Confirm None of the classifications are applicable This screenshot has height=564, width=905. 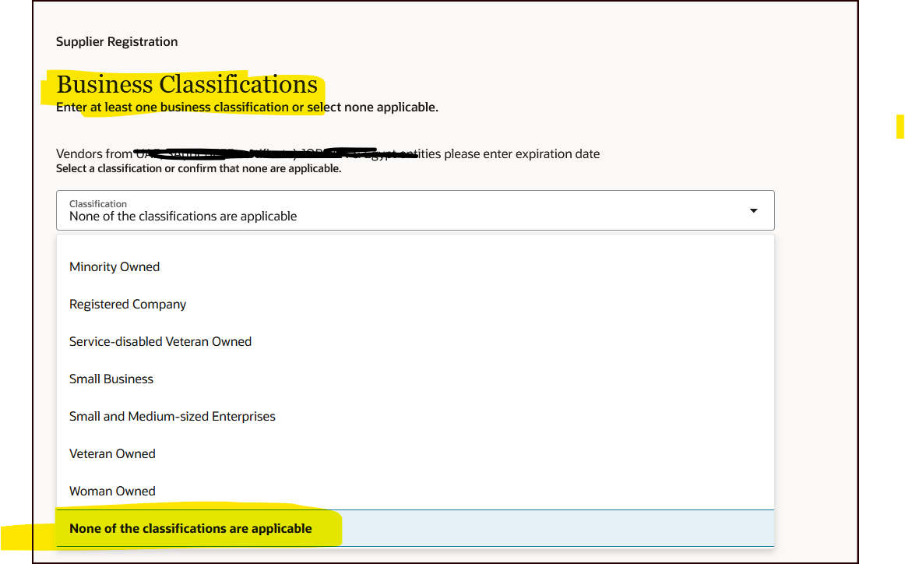tap(191, 528)
